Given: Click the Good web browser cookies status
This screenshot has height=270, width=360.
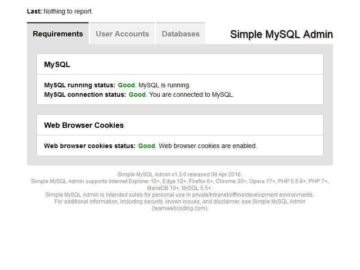Looking at the screenshot, I should (x=147, y=145).
